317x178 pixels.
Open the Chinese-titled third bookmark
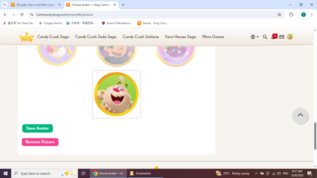click(81, 23)
